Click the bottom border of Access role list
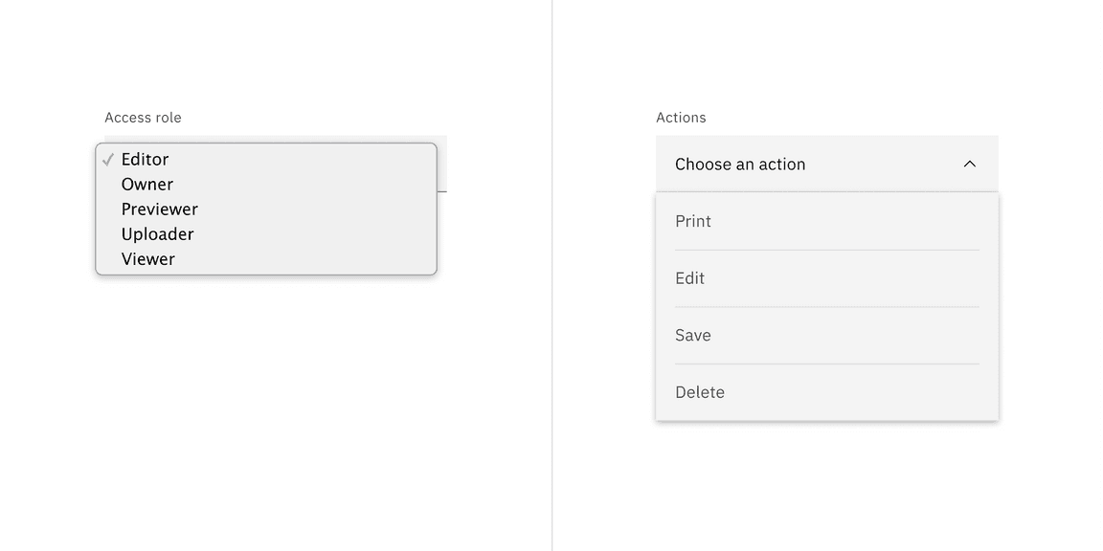Image resolution: width=1103 pixels, height=551 pixels. click(x=266, y=275)
